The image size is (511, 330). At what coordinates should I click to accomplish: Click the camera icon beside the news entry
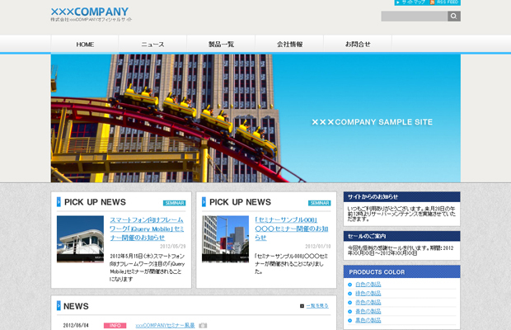pos(203,326)
